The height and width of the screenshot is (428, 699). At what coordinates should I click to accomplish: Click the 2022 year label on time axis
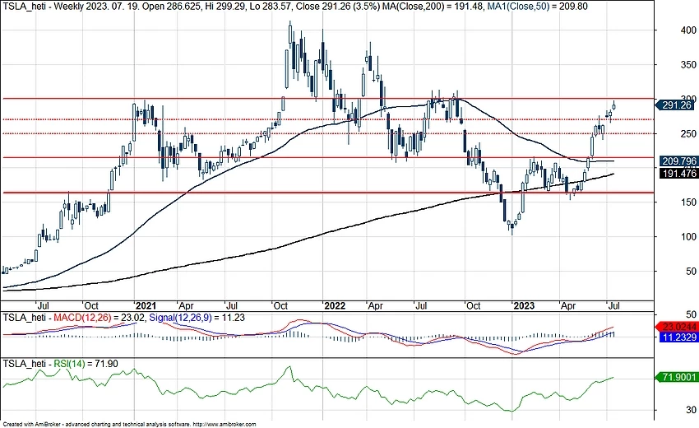335,305
